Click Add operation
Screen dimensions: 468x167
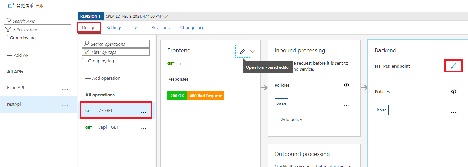pos(103,78)
